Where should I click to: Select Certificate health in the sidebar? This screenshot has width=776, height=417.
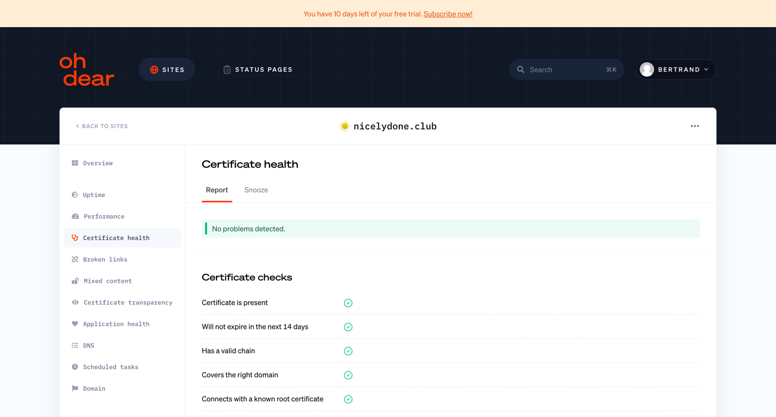122,238
